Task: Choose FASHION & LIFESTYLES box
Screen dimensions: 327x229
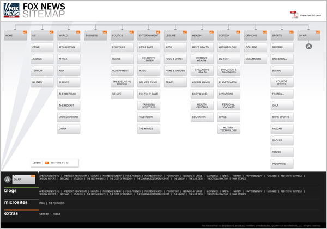Action: tap(149, 106)
